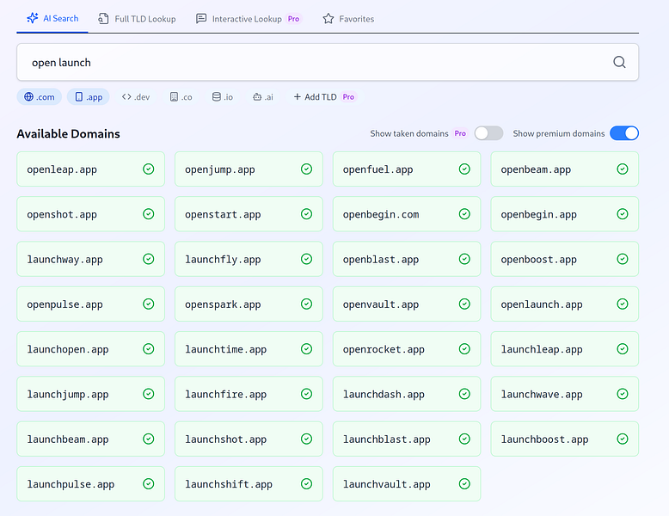Enable the .io TLD filter
Image resolution: width=669 pixels, height=516 pixels.
(x=223, y=97)
